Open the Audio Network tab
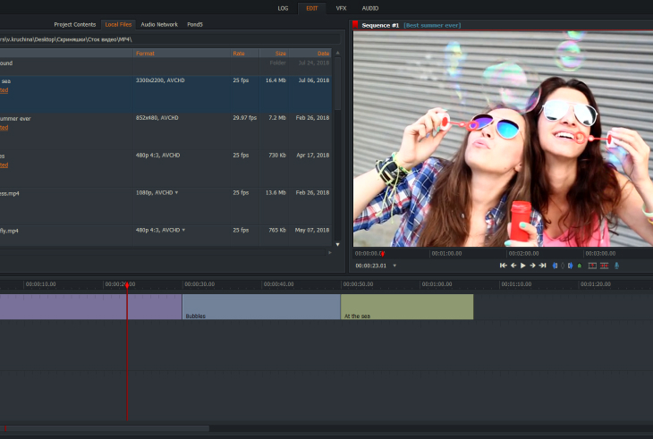The image size is (653, 439). [159, 24]
